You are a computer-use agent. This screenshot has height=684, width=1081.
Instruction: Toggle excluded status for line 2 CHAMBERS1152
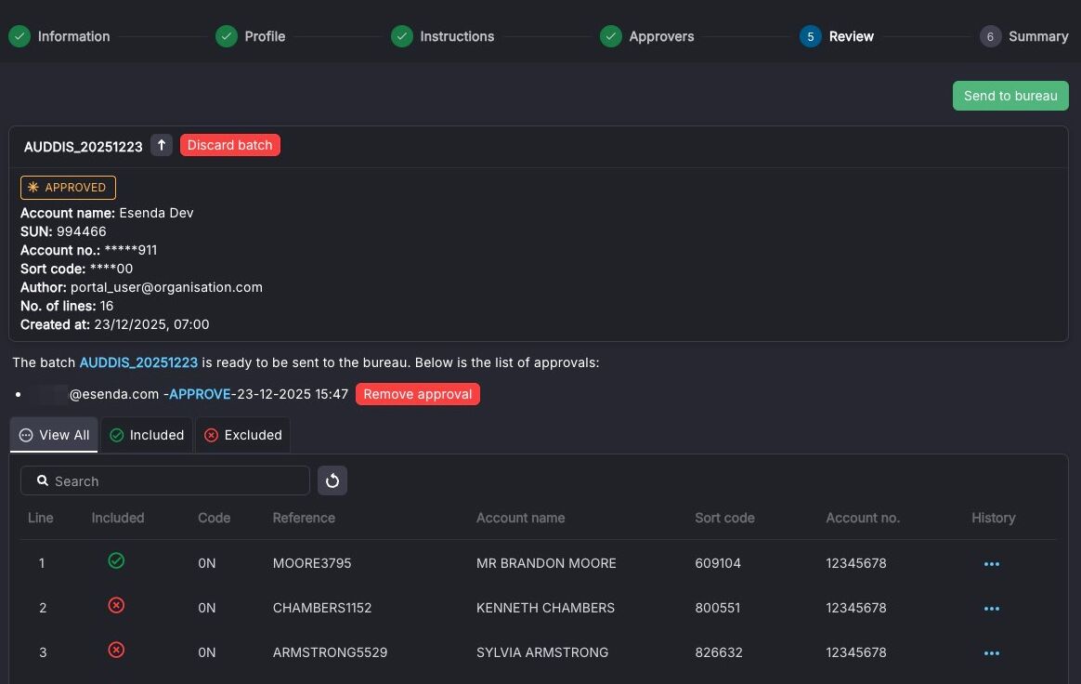click(x=116, y=605)
